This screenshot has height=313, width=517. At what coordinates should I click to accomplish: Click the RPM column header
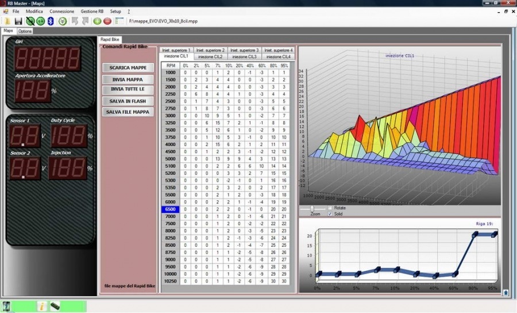click(x=171, y=66)
